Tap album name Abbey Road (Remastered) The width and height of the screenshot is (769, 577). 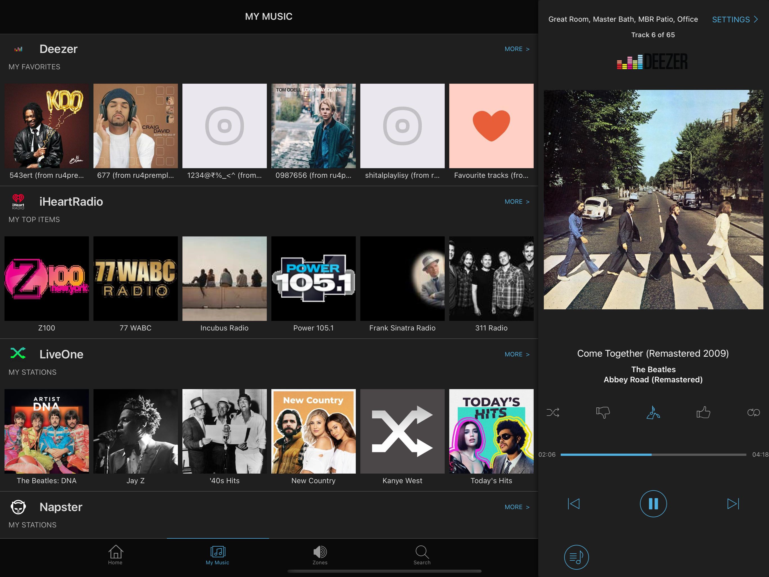(653, 380)
